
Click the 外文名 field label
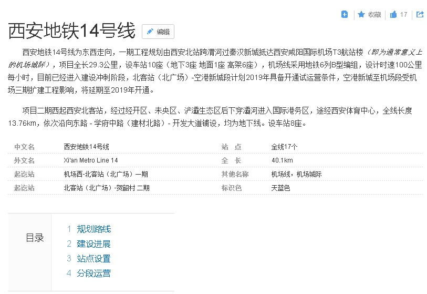tap(25, 160)
